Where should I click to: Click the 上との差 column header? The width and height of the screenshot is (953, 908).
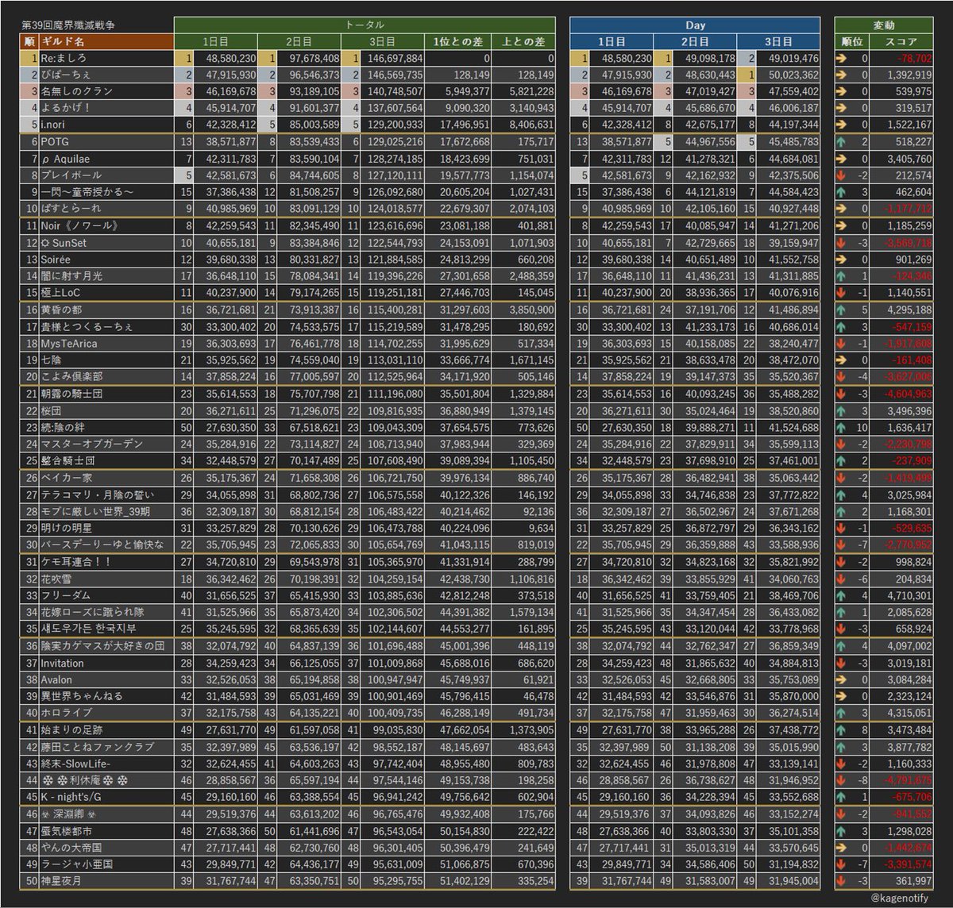coord(524,41)
